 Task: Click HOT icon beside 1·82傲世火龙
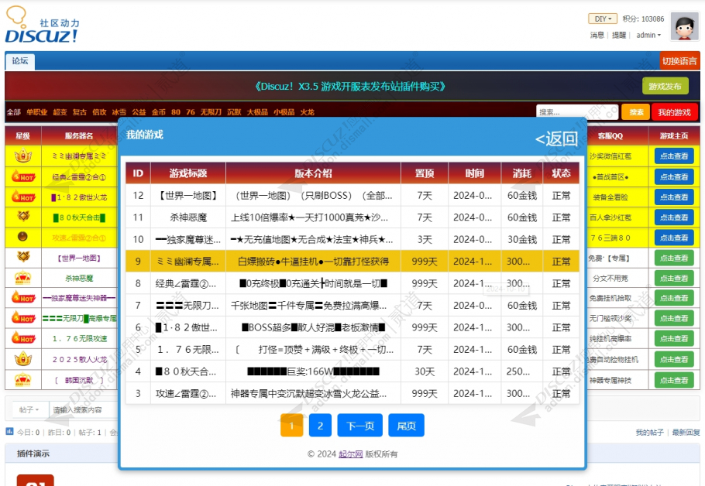coord(23,197)
